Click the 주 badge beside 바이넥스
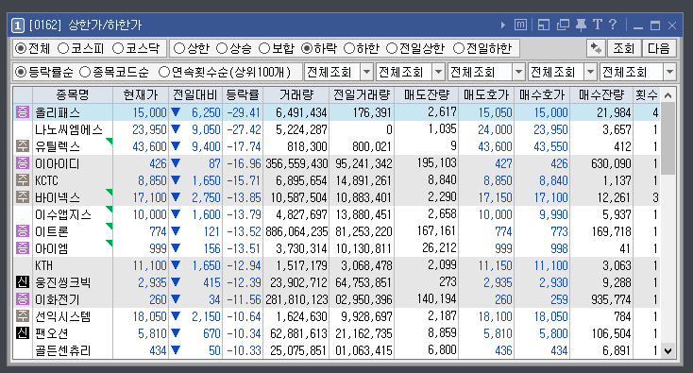This screenshot has width=693, height=373. click(22, 196)
